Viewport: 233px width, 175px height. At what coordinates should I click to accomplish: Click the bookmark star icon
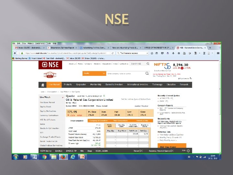152,53
